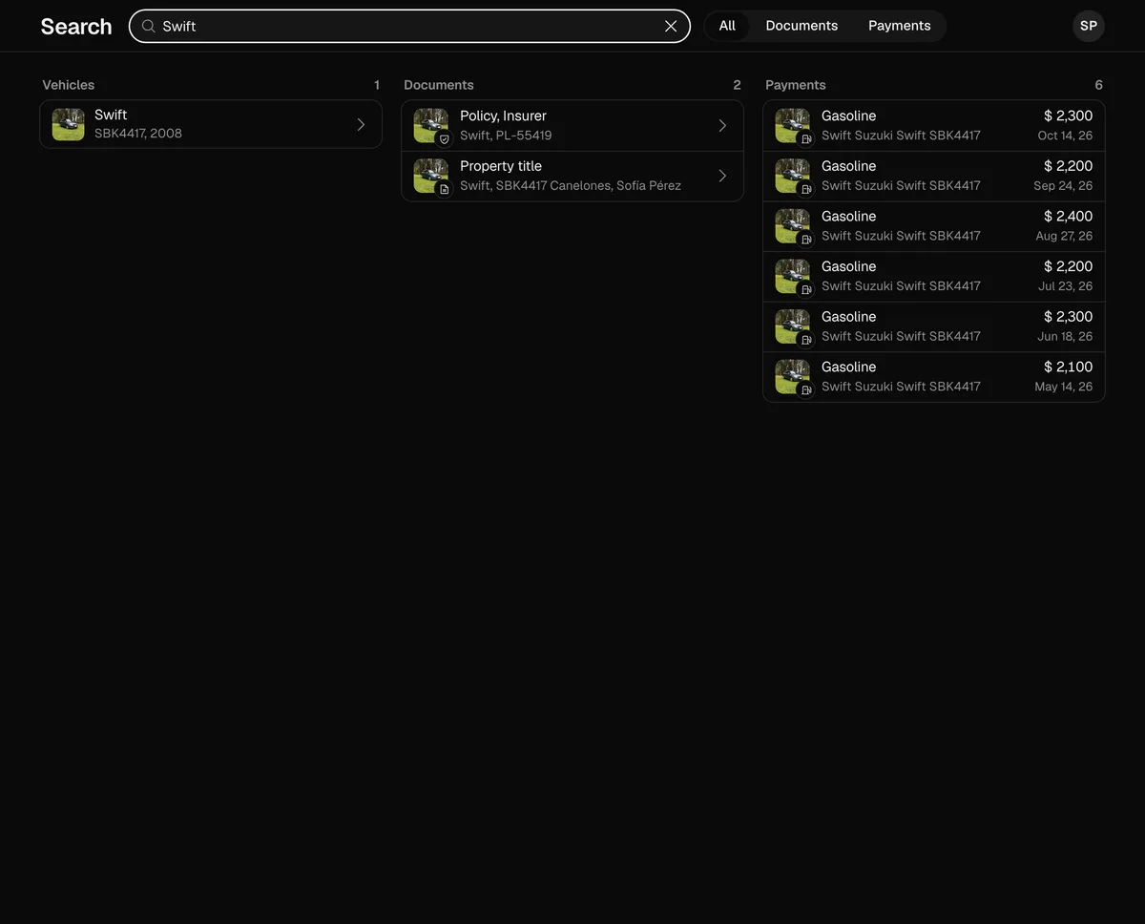Click the Payments section heading
The image size is (1145, 924).
(x=796, y=85)
